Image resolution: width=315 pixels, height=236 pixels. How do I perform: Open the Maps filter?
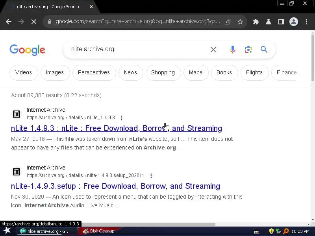click(196, 72)
